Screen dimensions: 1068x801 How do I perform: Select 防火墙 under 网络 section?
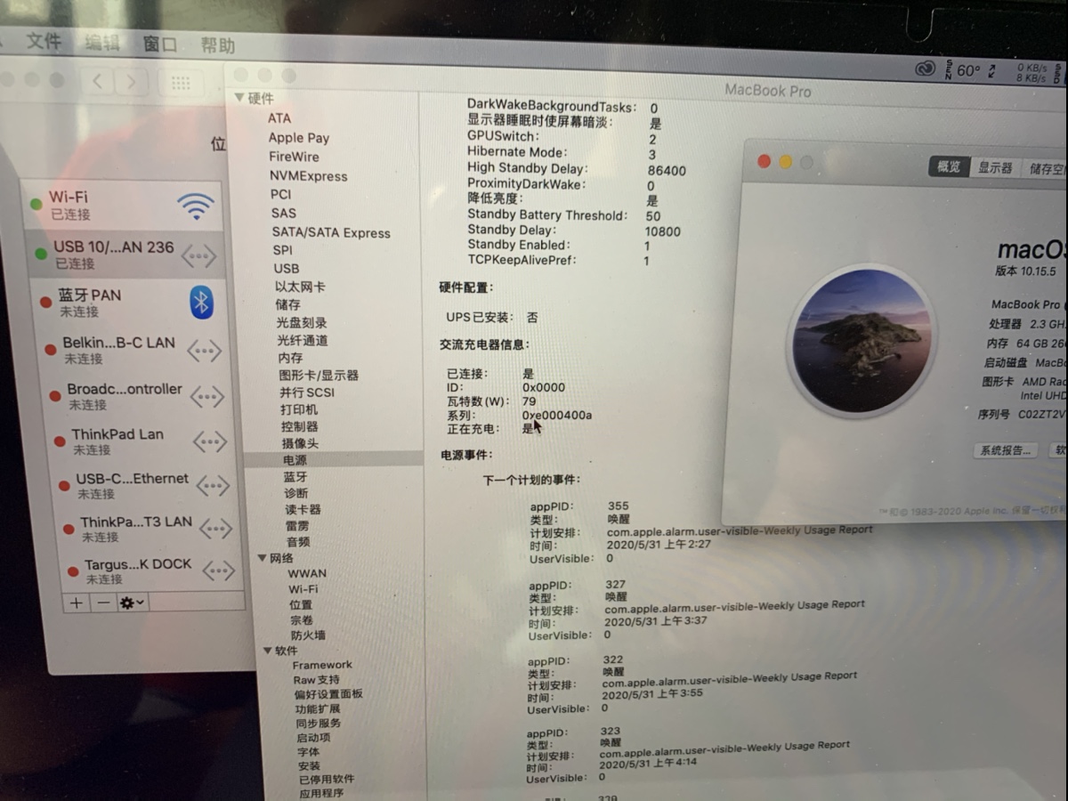(308, 635)
